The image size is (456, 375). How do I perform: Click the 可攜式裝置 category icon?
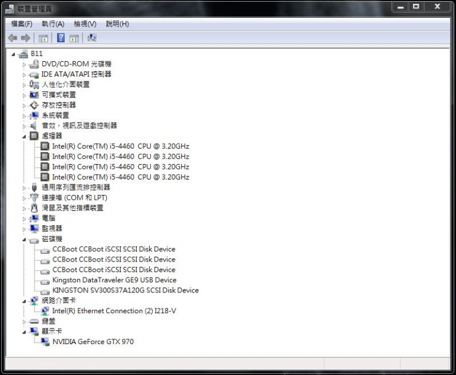click(34, 95)
